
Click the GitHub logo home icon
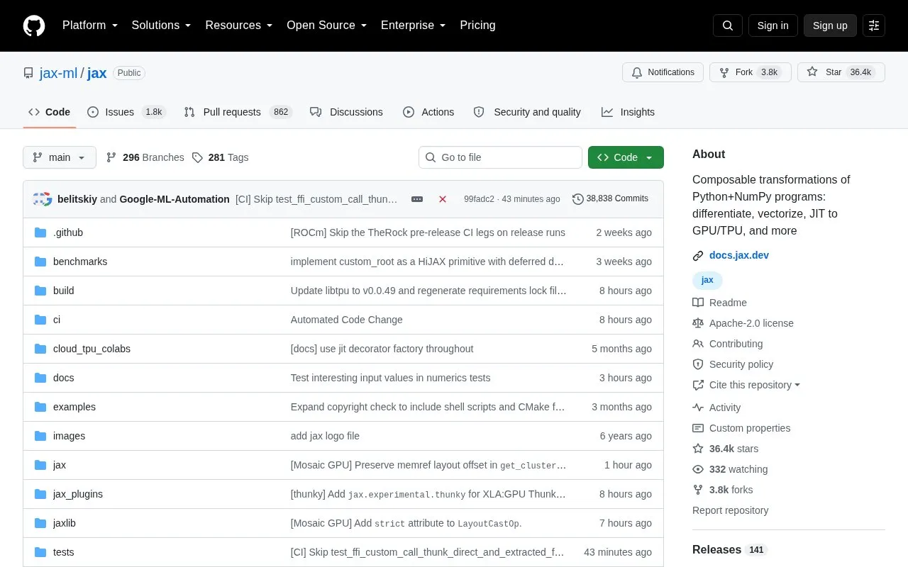click(34, 26)
